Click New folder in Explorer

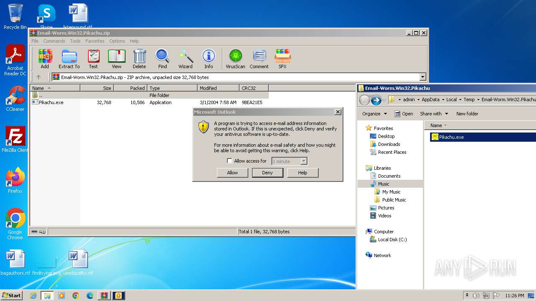click(467, 114)
